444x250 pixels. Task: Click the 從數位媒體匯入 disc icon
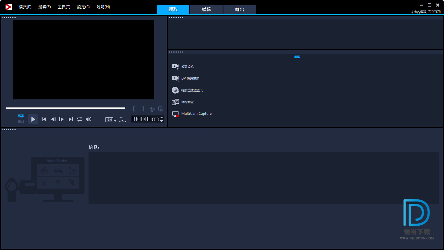click(x=175, y=90)
